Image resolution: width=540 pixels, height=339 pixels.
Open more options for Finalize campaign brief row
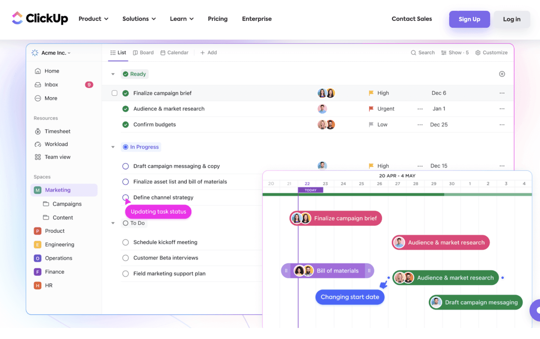tap(502, 93)
